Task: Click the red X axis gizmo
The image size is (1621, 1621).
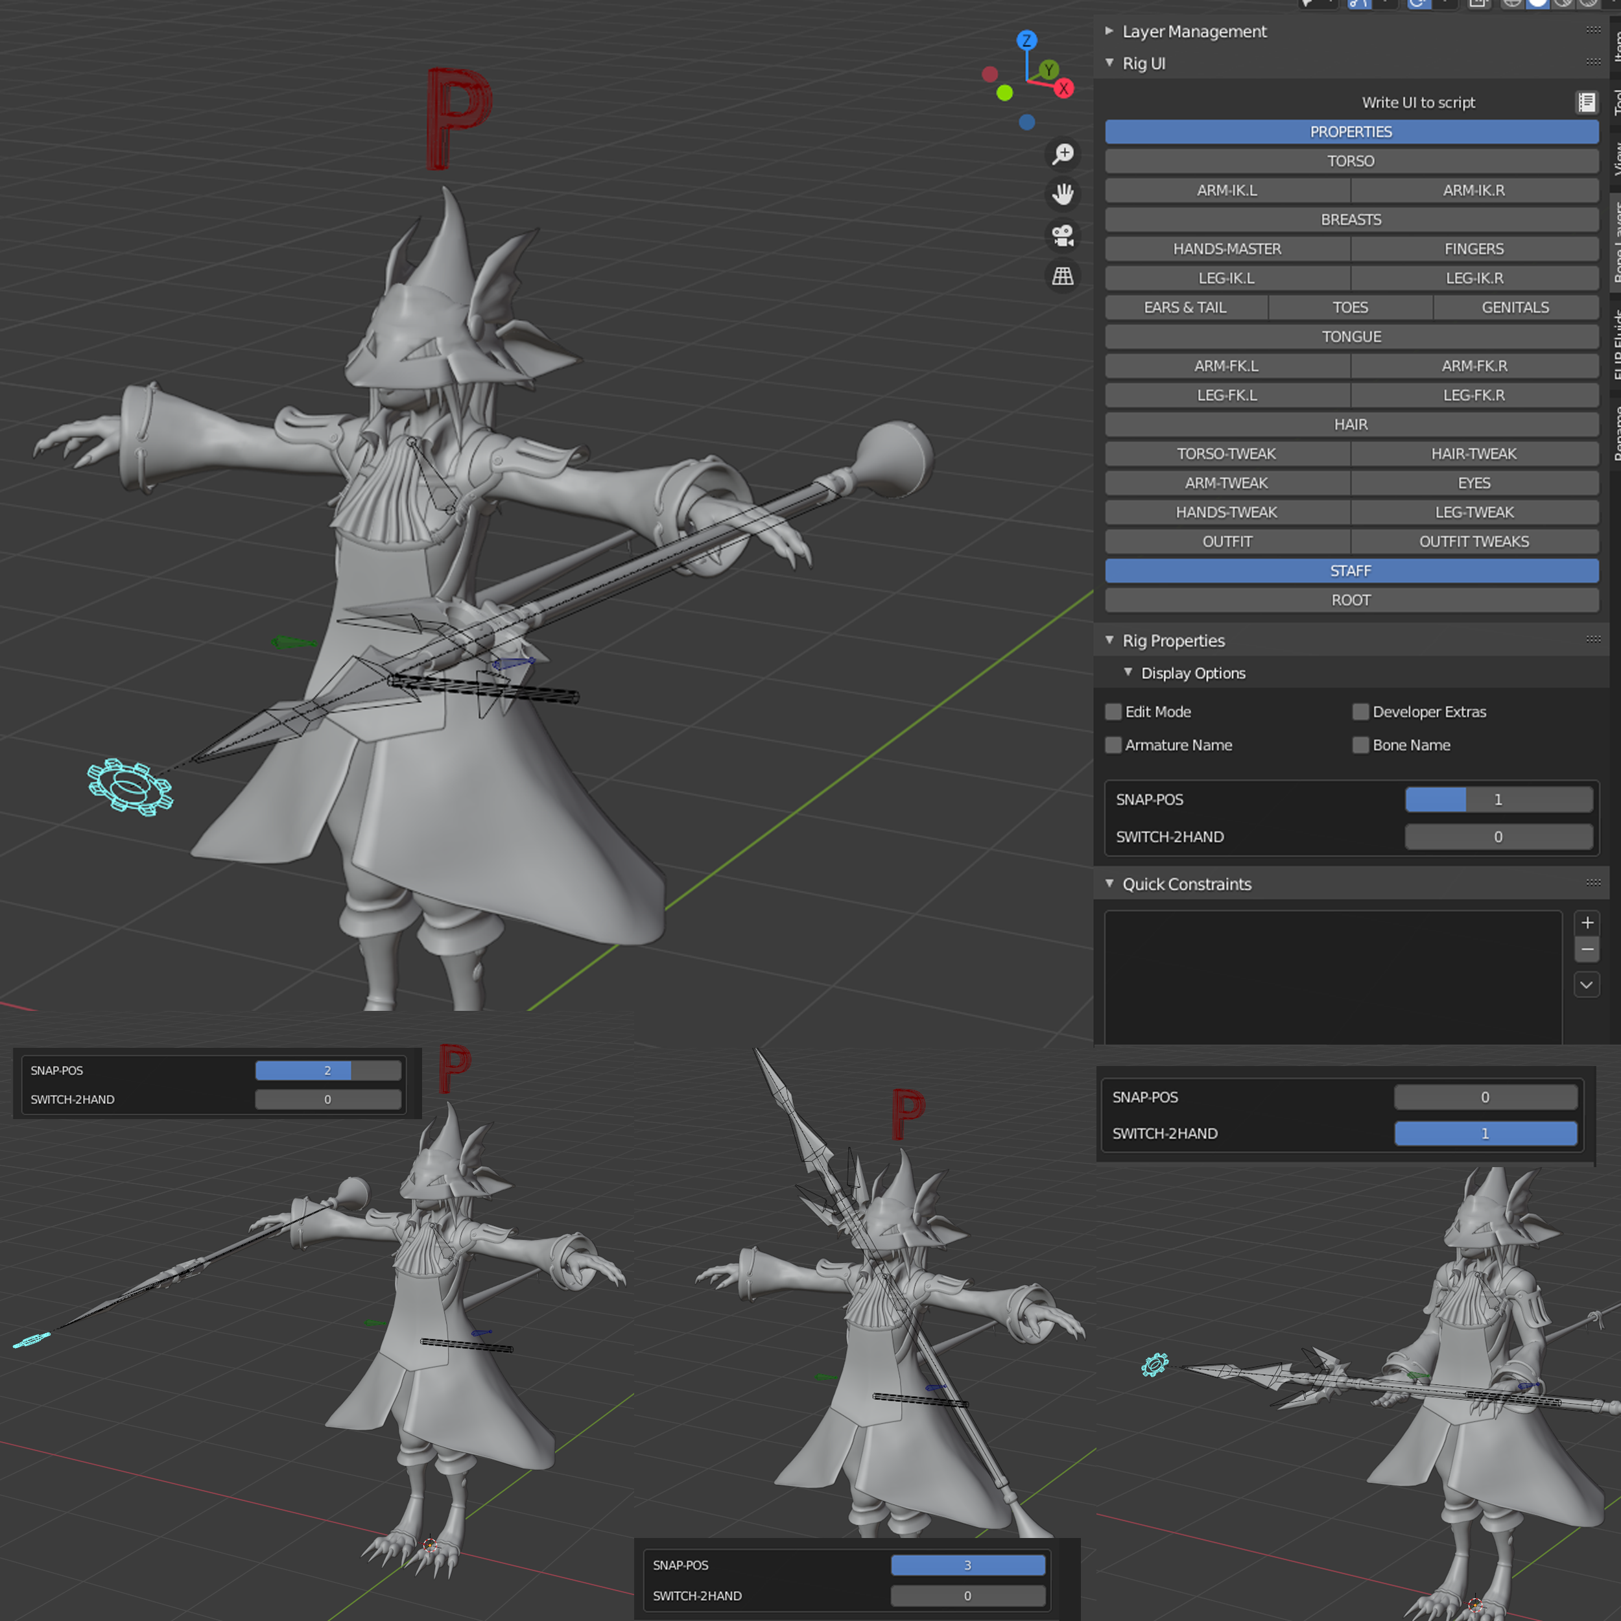Action: (x=1064, y=89)
